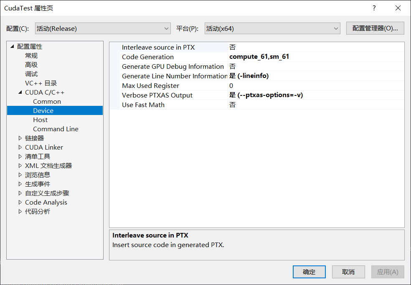The width and height of the screenshot is (411, 285).
Task: Expand the Code Analysis tree node
Action: 20,202
